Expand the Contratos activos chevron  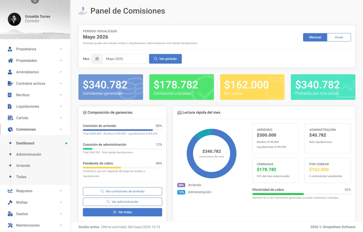(61, 83)
